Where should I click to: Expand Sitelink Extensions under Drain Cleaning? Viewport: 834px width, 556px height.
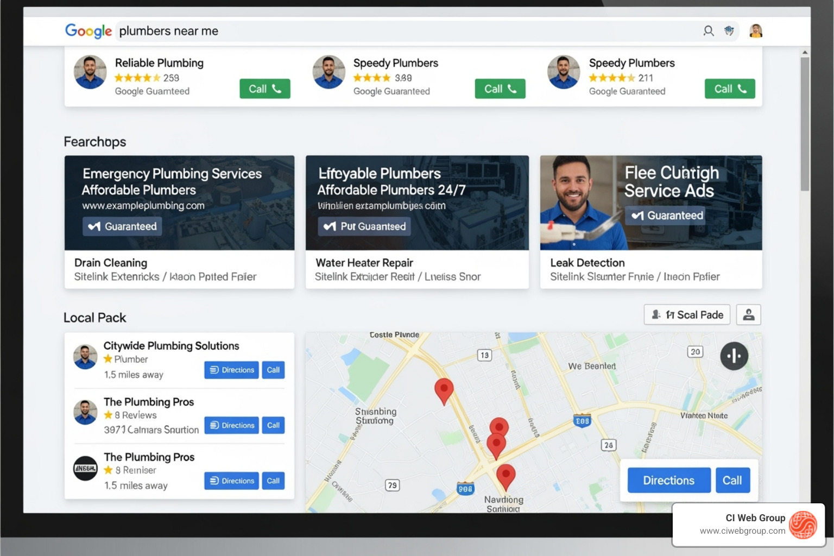coord(165,276)
